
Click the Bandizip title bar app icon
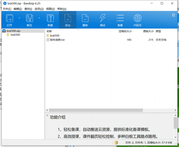click(x=5, y=3)
